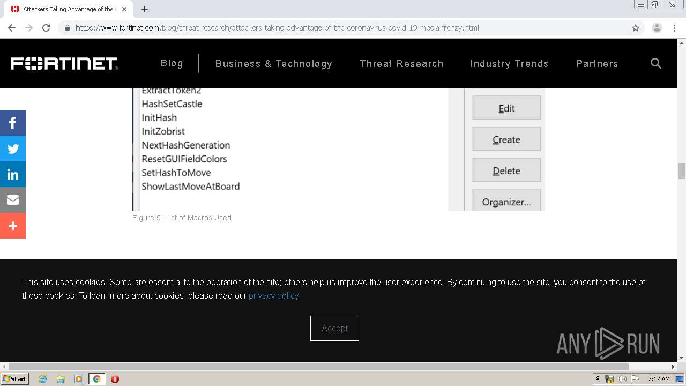Open the Windows Start menu

click(15, 379)
